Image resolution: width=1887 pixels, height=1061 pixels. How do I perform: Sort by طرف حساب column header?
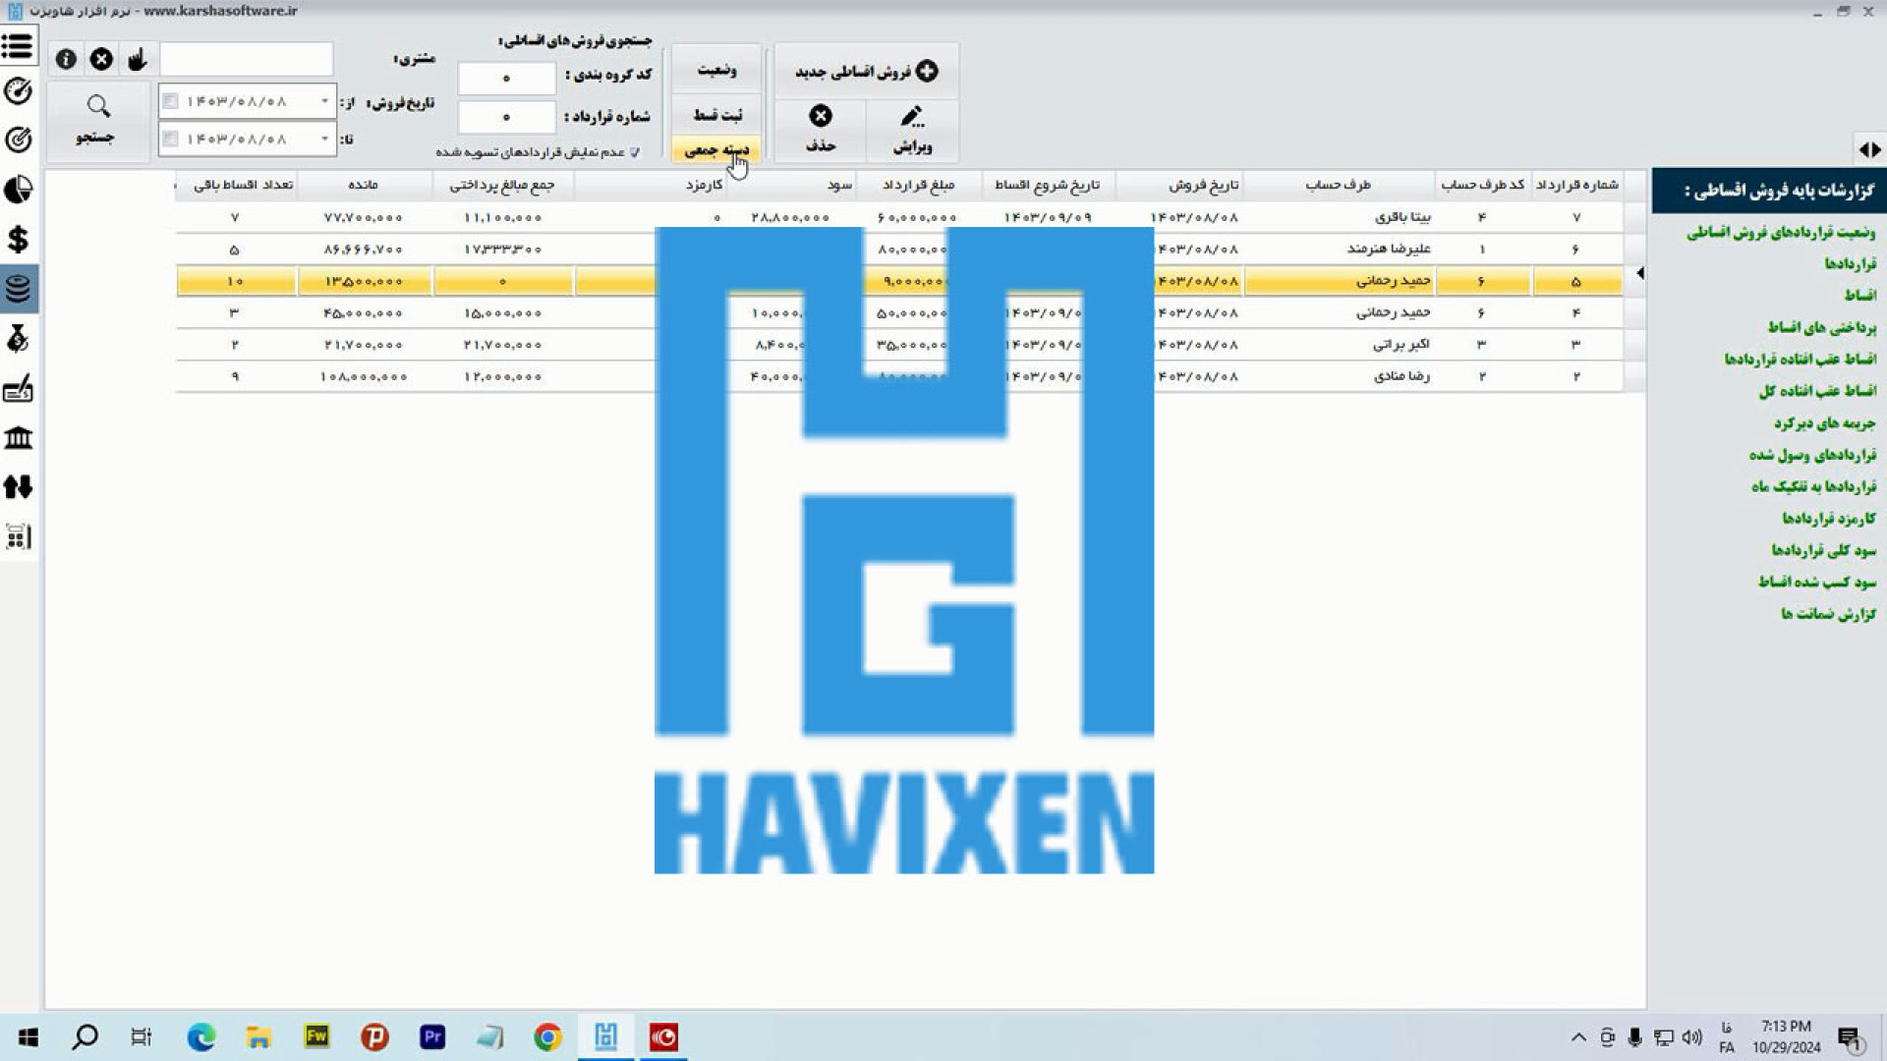click(x=1338, y=185)
